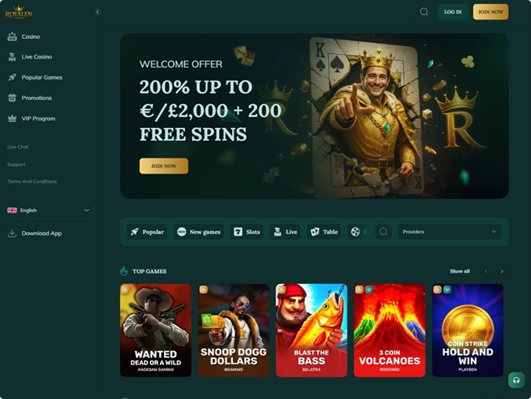This screenshot has width=531, height=399.
Task: Open Terms And Conditions link
Action: 32,182
